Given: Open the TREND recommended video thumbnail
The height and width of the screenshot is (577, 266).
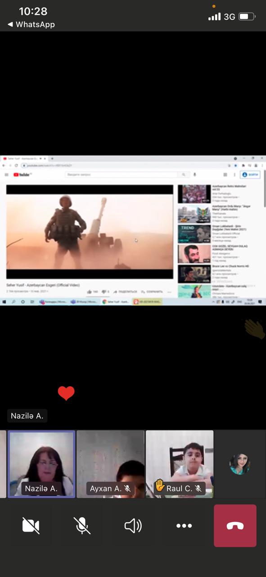Looking at the screenshot, I should click(x=194, y=234).
